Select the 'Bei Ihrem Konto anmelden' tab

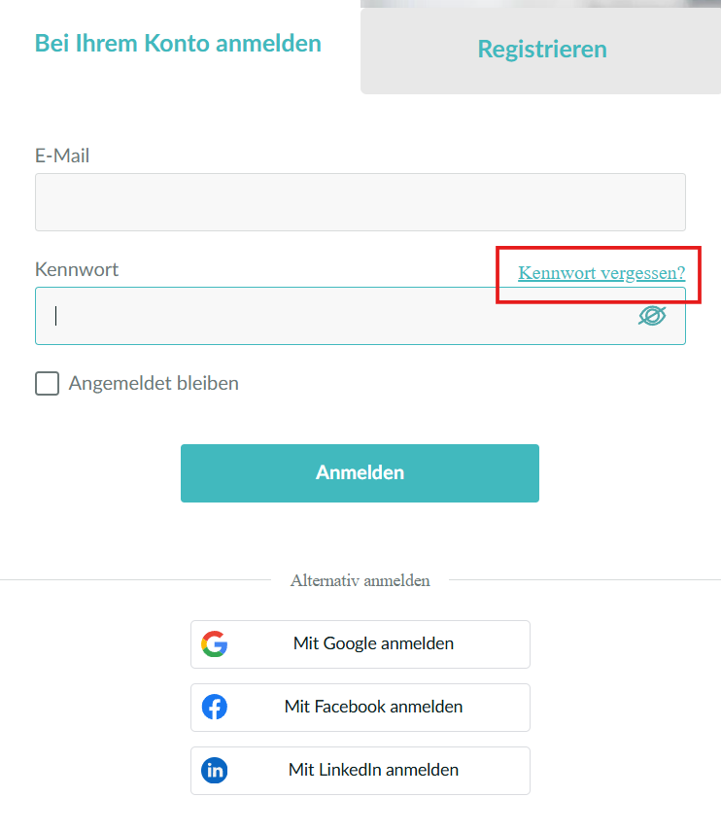pos(178,43)
